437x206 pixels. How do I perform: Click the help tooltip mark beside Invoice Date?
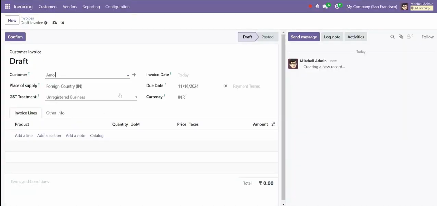pos(171,74)
